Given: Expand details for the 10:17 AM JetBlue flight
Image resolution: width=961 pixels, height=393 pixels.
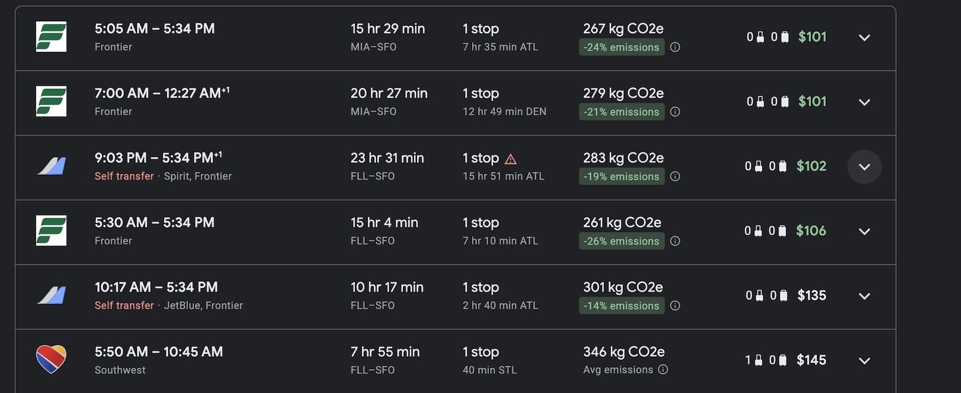Looking at the screenshot, I should point(864,296).
